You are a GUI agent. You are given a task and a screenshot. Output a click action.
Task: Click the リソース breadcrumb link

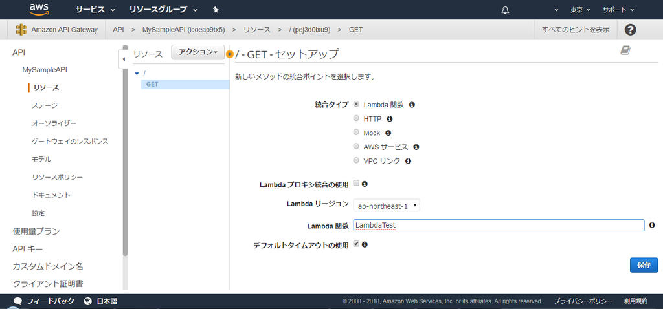click(x=256, y=30)
